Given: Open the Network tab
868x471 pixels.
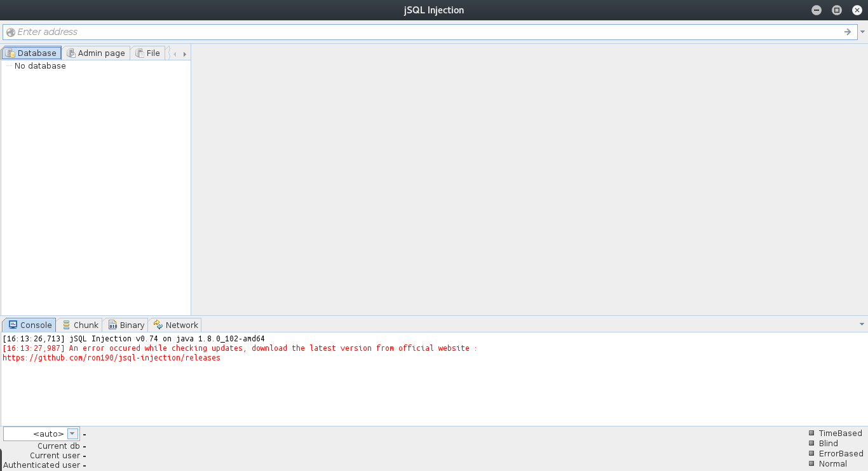Looking at the screenshot, I should pyautogui.click(x=176, y=325).
